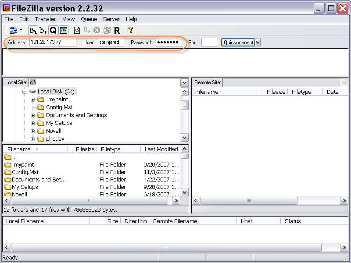Viewport: 351px width, 263px height.
Task: Toggle the message log display
Action: tap(64, 30)
